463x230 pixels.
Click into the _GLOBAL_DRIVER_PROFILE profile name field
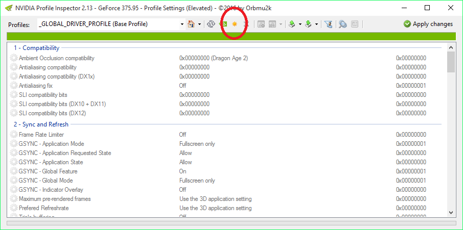coord(108,24)
